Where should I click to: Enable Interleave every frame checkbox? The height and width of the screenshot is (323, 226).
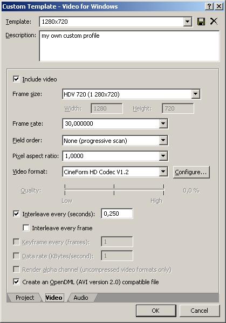(26, 228)
